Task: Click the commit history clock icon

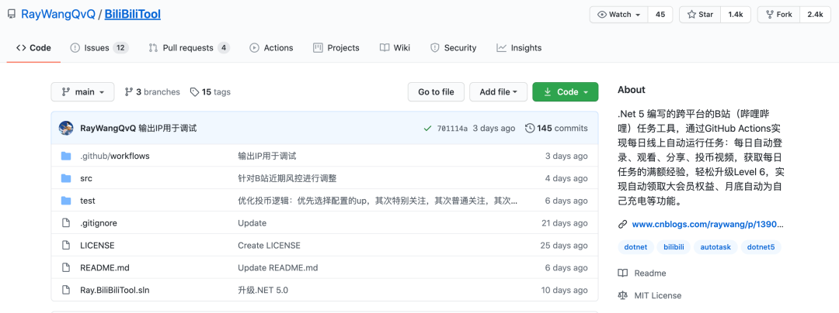Action: click(530, 128)
